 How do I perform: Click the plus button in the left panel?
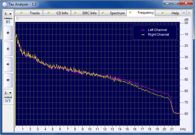8,33
